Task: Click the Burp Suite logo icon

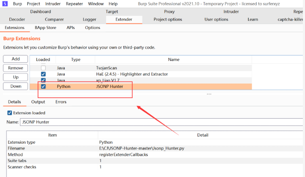Action: pos(5,4)
